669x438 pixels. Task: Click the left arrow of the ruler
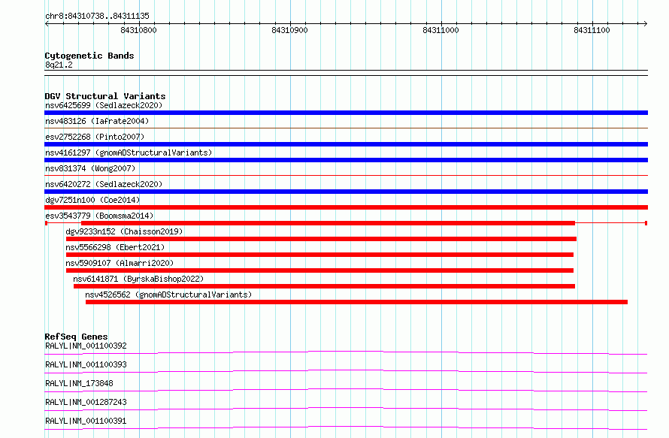tap(47, 23)
